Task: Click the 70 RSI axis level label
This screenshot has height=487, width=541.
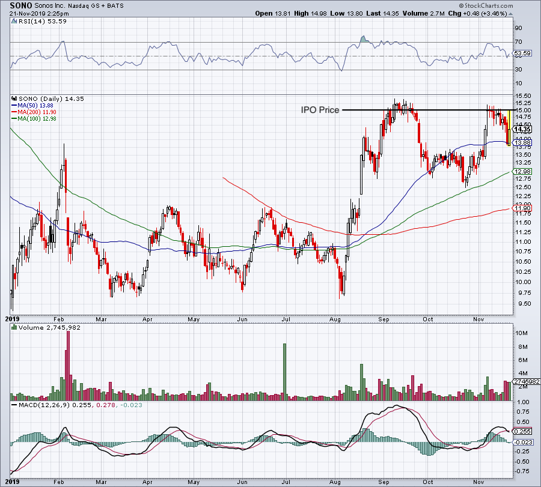Action: point(519,41)
